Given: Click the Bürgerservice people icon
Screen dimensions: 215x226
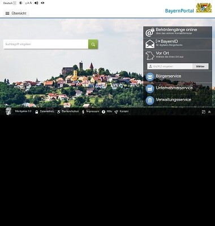Looking at the screenshot, I should point(150,77).
